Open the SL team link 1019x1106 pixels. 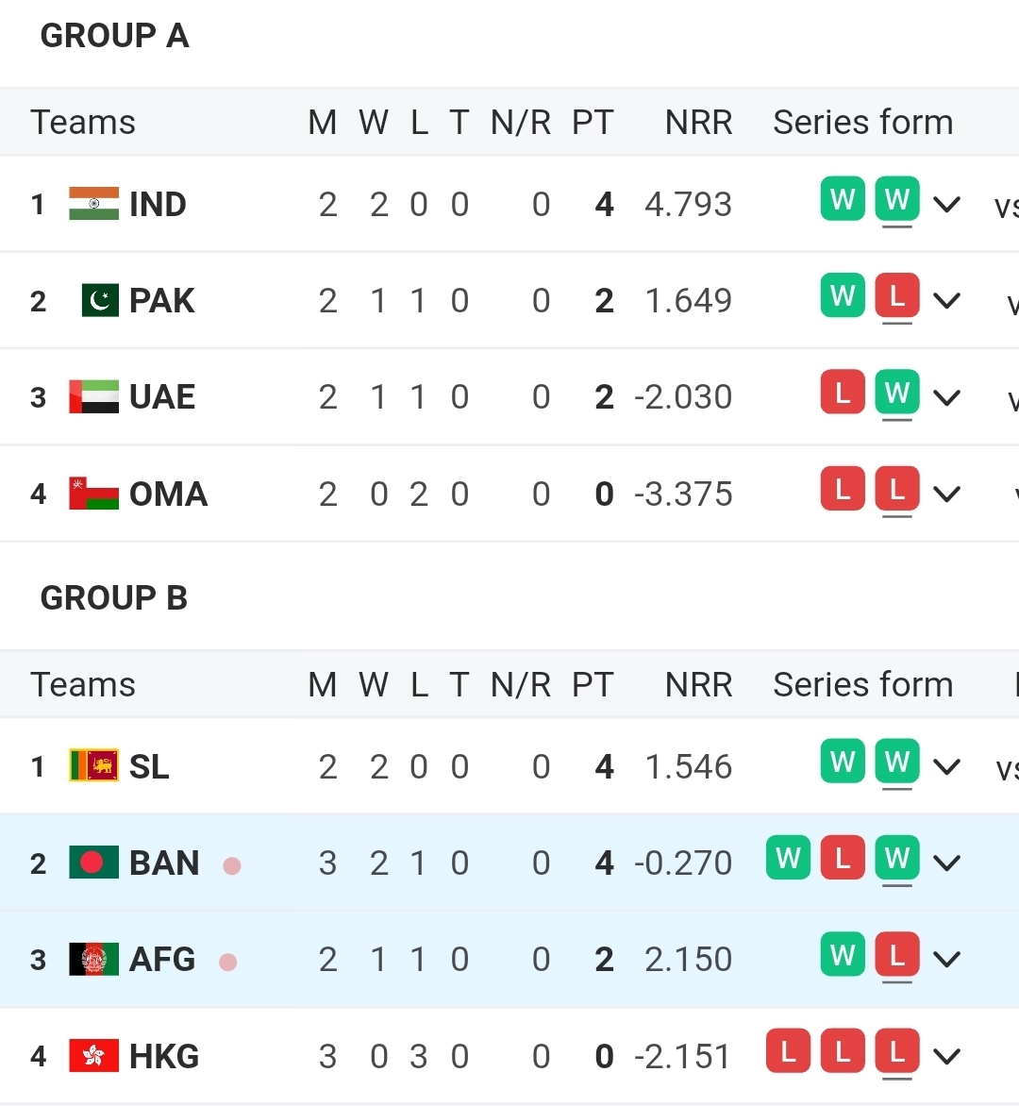click(149, 766)
